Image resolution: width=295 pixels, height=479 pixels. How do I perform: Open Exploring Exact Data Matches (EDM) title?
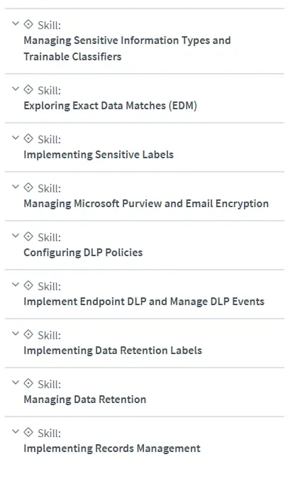110,106
